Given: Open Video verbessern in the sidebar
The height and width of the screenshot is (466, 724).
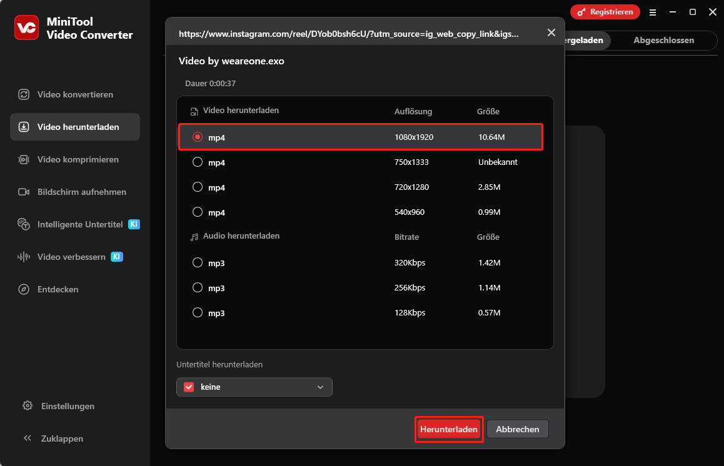Looking at the screenshot, I should [x=75, y=257].
